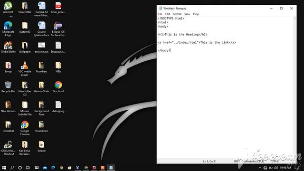The height and width of the screenshot is (171, 304).
Task: Open the Notepad Help menu
Action: point(196,14)
